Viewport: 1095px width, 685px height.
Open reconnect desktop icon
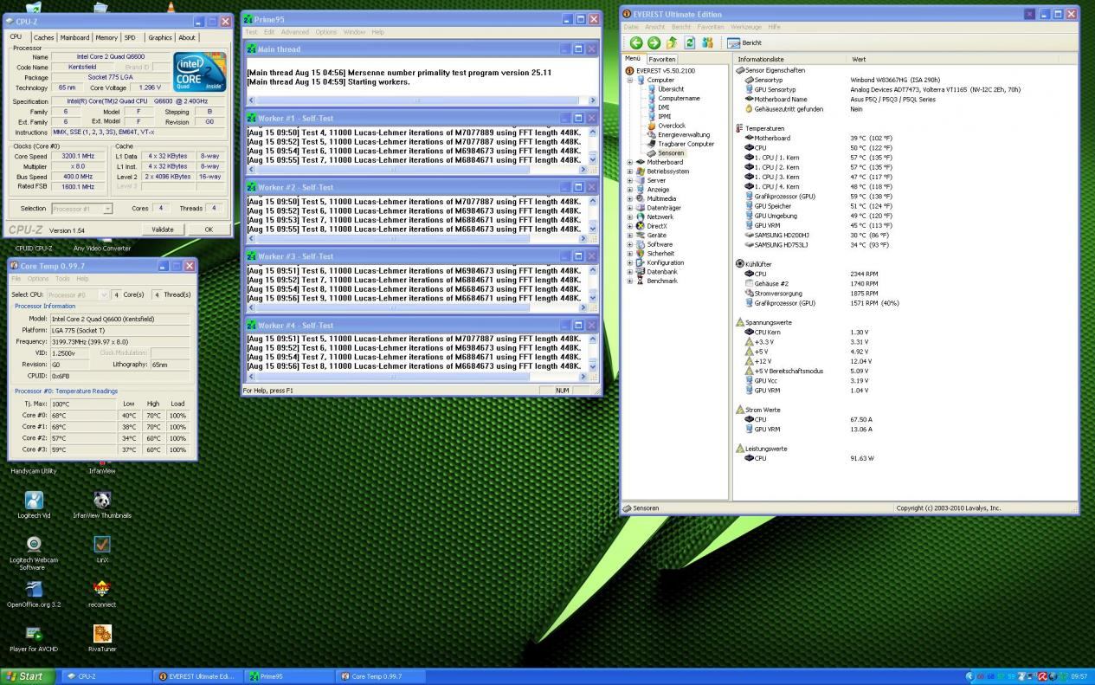(x=102, y=594)
